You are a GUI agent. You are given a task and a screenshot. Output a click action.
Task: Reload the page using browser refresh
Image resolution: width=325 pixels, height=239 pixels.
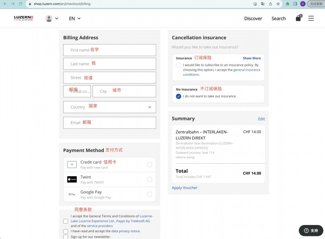click(x=20, y=4)
